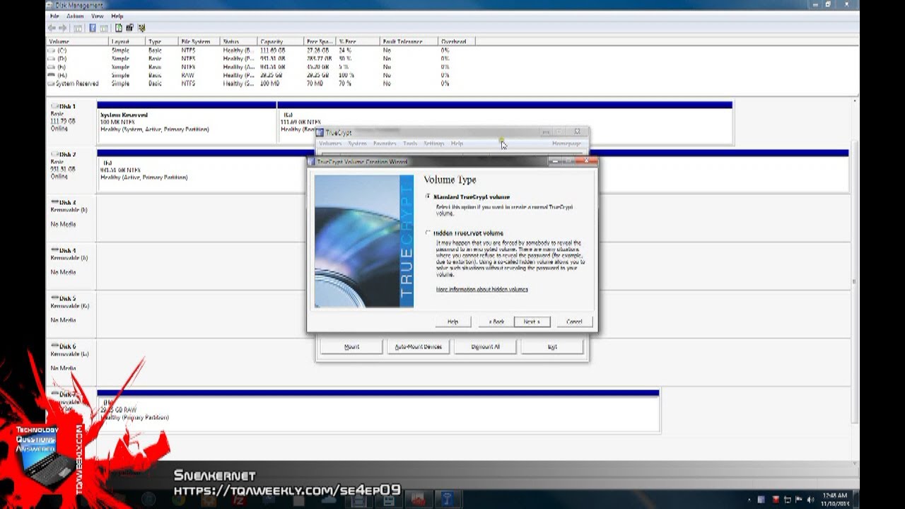Click Auto-Mount Devices button
The width and height of the screenshot is (905, 509).
pyautogui.click(x=418, y=346)
